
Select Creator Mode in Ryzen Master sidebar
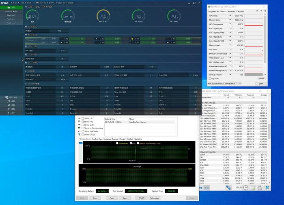[11, 11]
